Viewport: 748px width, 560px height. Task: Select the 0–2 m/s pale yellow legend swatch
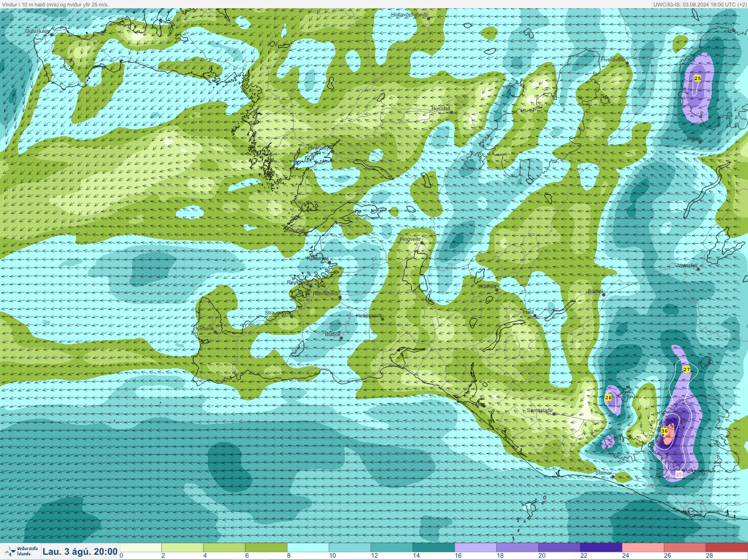click(x=141, y=548)
